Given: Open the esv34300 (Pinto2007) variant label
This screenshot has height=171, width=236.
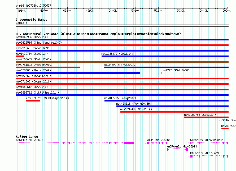Looking at the screenshot, I should (119, 65).
